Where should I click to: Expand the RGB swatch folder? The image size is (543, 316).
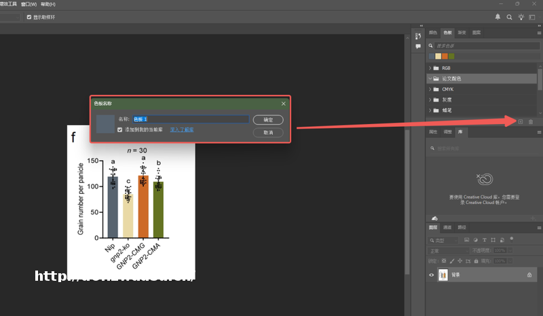(x=430, y=68)
